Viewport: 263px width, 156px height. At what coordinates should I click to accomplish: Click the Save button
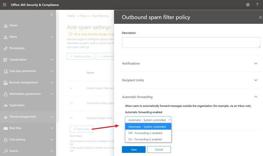(134, 149)
